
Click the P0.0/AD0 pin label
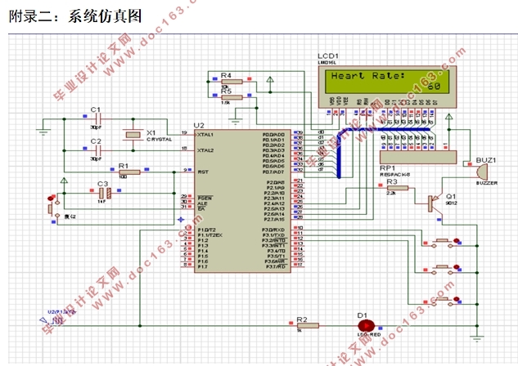[x=273, y=135]
